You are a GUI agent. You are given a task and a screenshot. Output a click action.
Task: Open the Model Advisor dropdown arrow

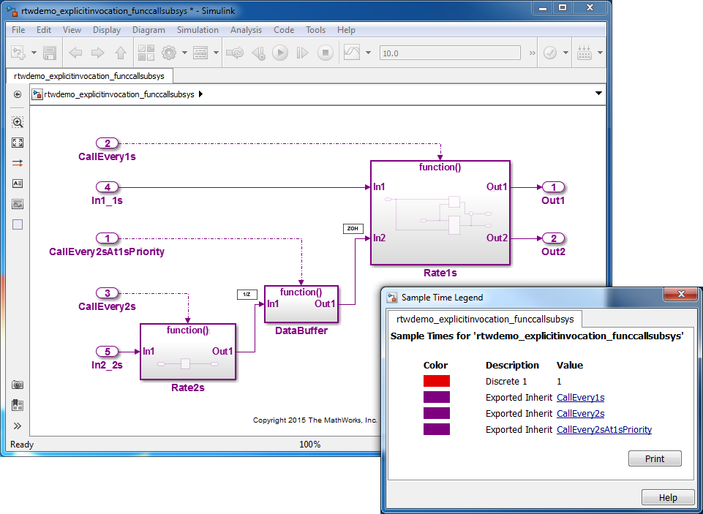tap(565, 53)
